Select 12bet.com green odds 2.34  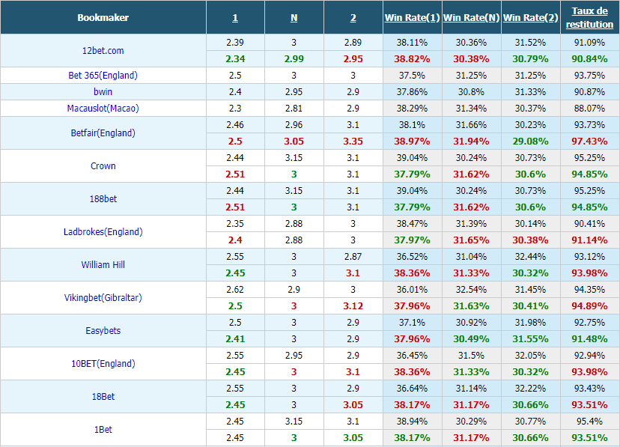pos(235,59)
